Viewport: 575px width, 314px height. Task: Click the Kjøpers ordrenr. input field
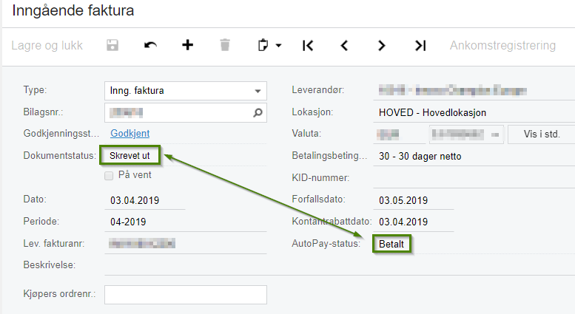[186, 295]
